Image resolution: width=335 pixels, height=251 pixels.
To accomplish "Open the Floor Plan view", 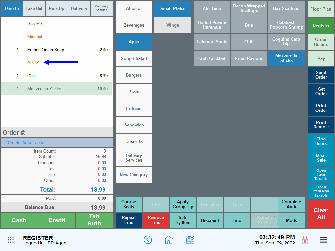I will [x=321, y=9].
